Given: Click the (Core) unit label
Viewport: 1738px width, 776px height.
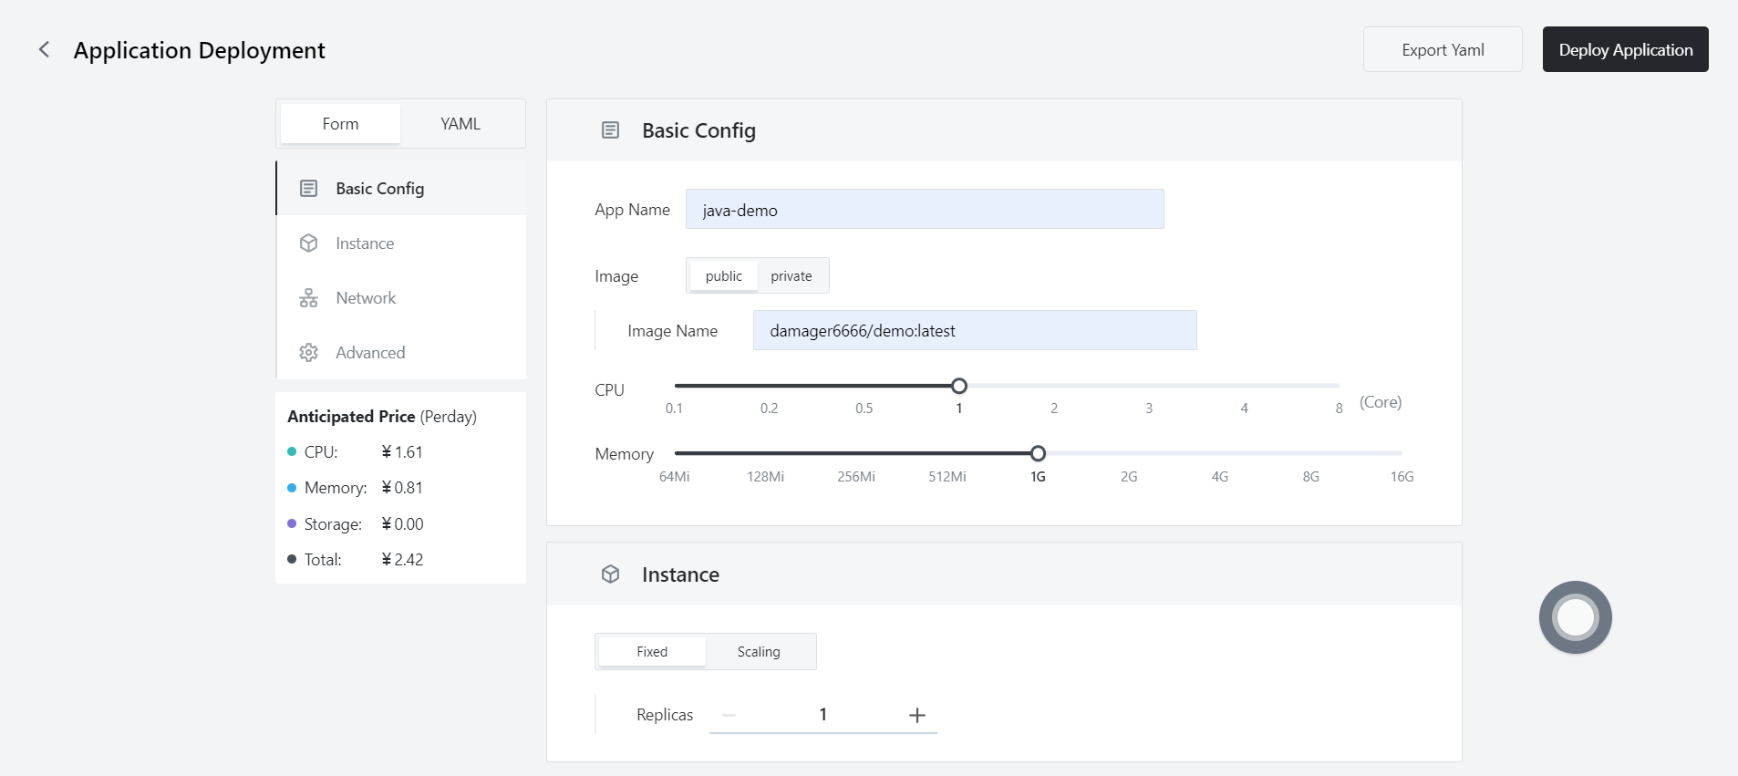Looking at the screenshot, I should tap(1381, 402).
